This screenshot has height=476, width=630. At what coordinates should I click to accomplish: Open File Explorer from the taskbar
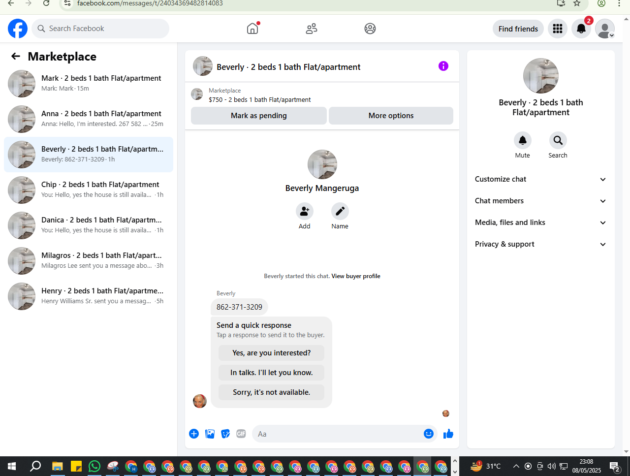(58, 466)
